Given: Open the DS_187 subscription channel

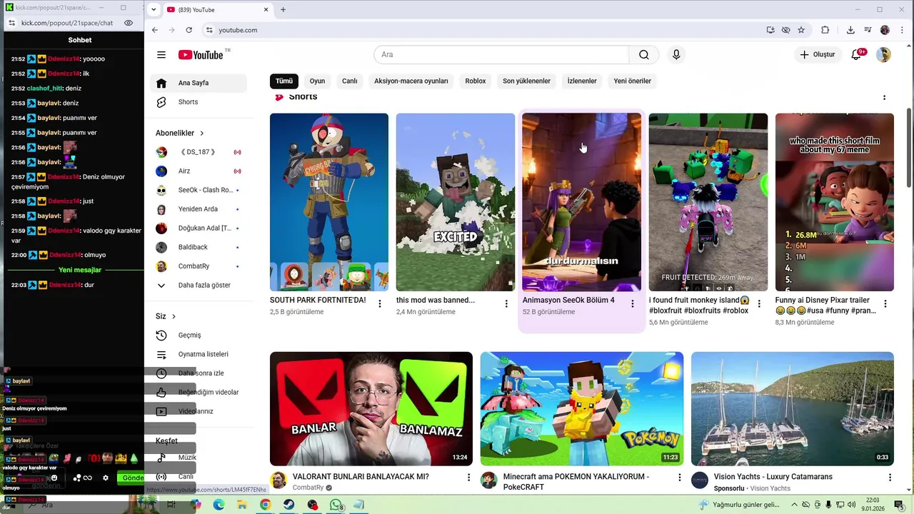Looking at the screenshot, I should 199,152.
